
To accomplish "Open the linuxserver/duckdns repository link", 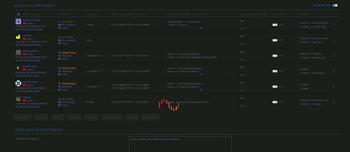I will [x=30, y=45].
